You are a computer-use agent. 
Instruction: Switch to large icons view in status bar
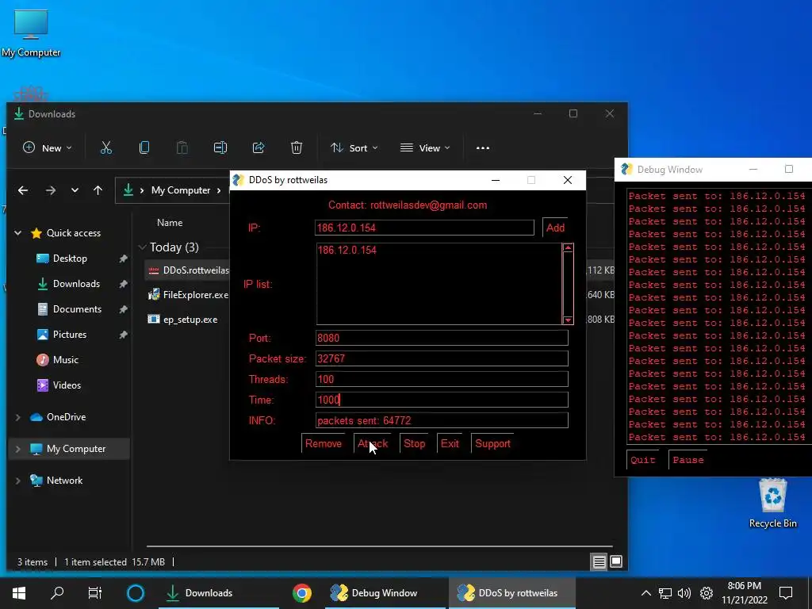click(615, 562)
